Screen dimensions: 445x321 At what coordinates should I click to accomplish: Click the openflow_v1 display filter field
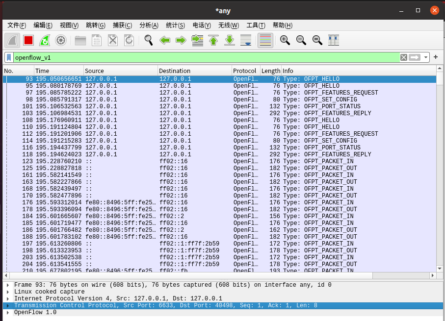click(196, 57)
